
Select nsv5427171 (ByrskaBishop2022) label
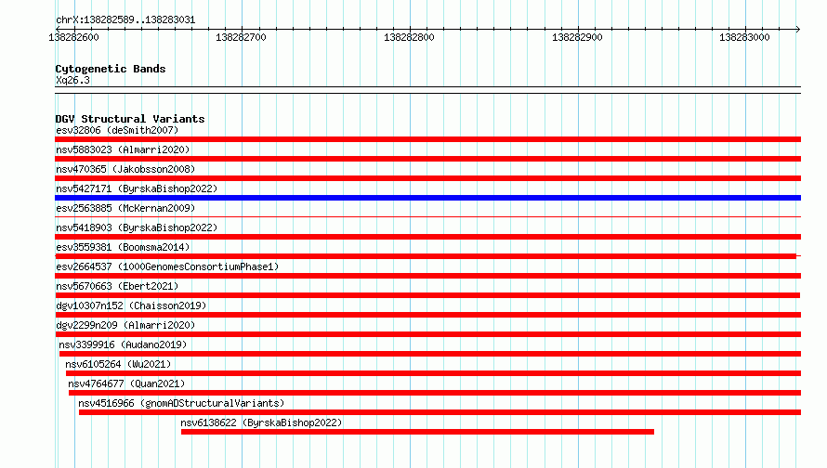pyautogui.click(x=137, y=188)
